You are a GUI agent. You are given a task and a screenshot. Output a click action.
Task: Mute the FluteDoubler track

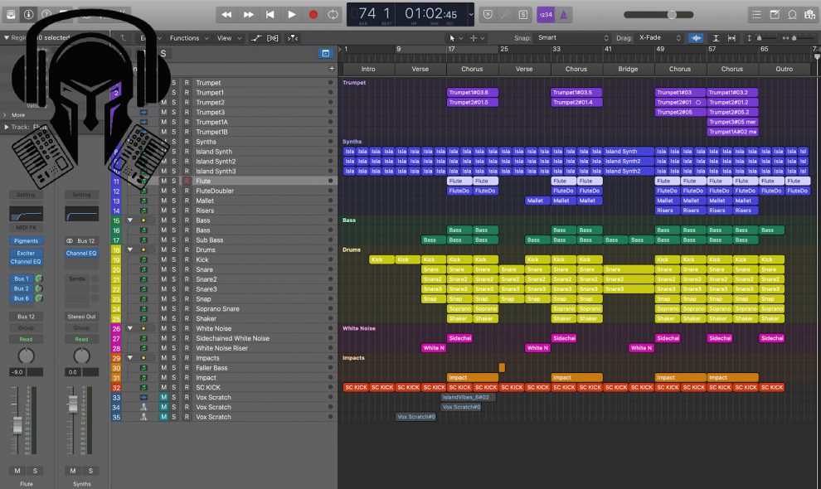[164, 191]
